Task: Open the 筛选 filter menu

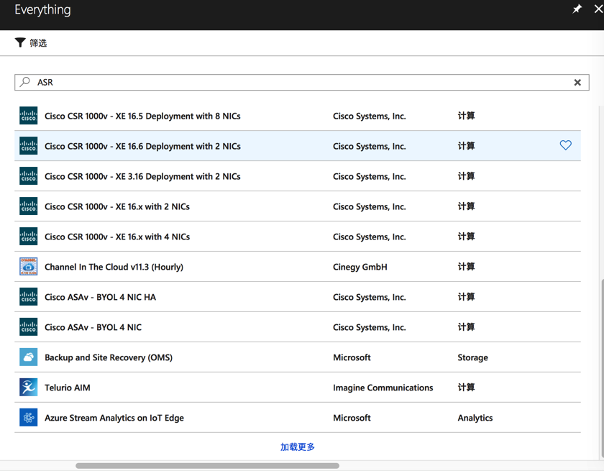Action: click(37, 43)
